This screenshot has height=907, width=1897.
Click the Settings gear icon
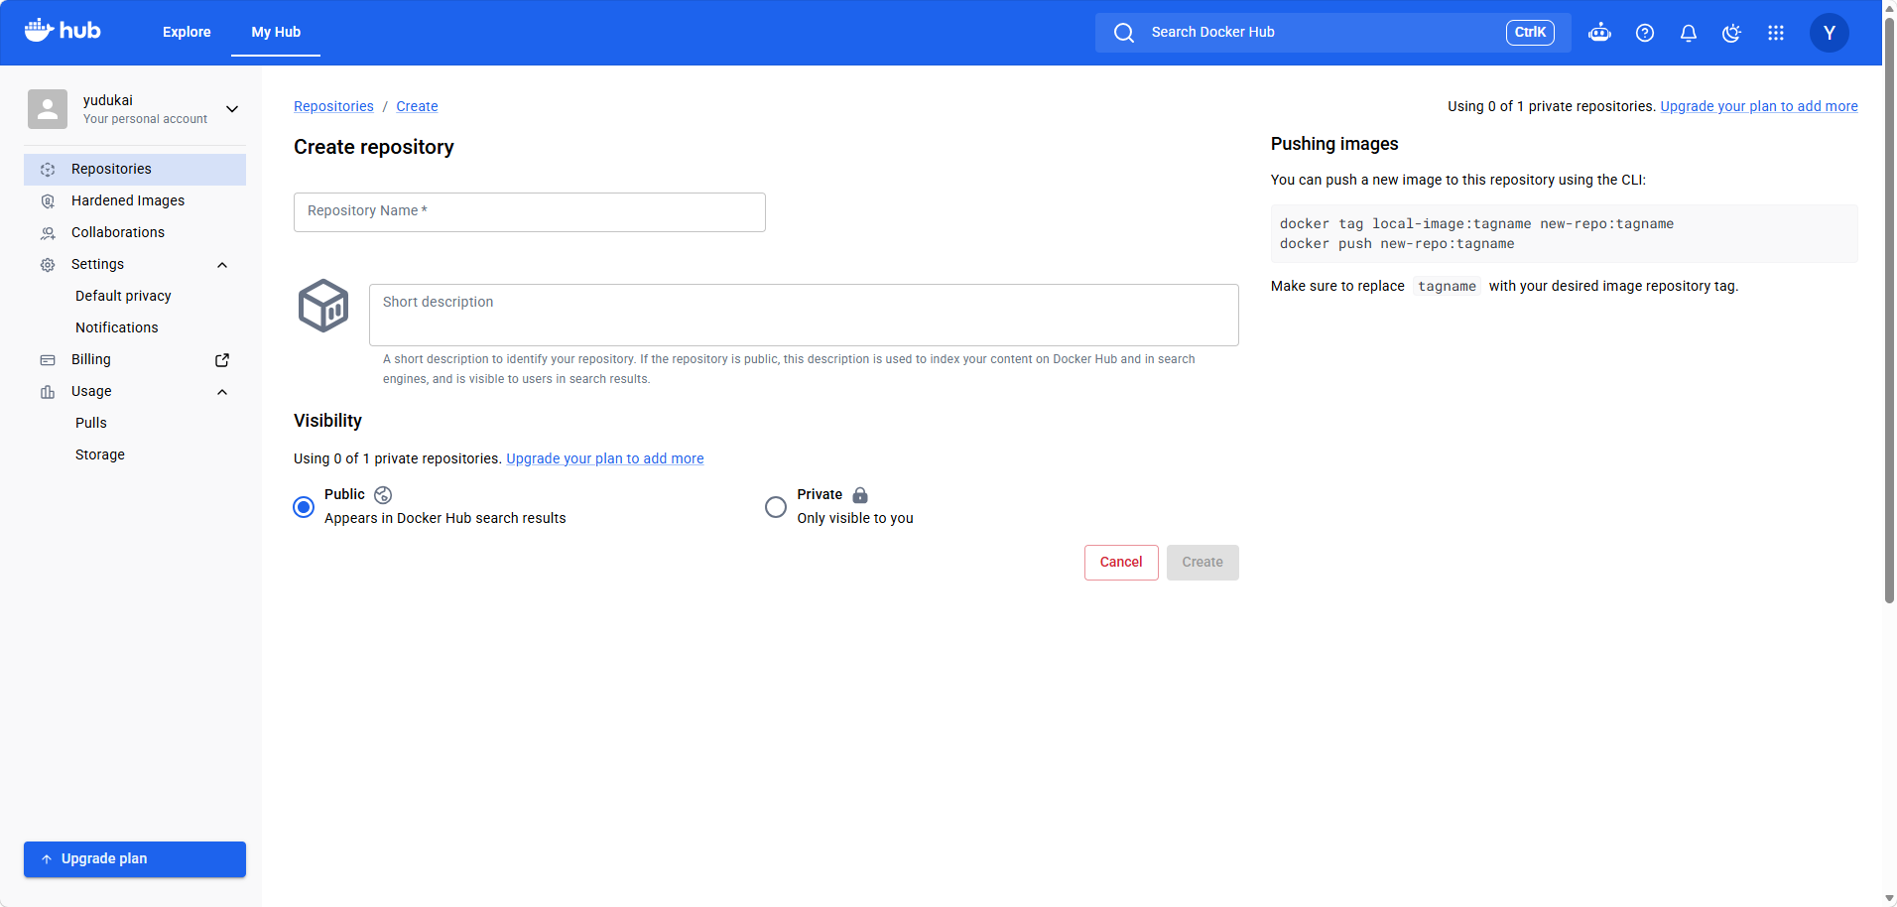click(48, 265)
